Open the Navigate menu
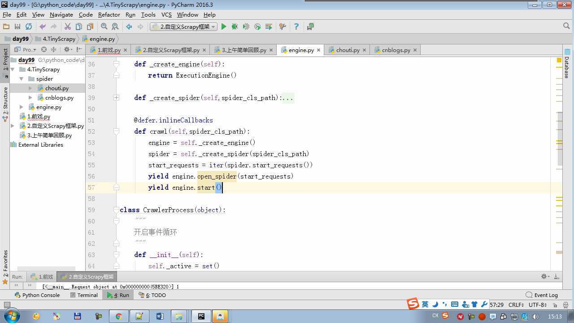The image size is (574, 323). pos(61,15)
